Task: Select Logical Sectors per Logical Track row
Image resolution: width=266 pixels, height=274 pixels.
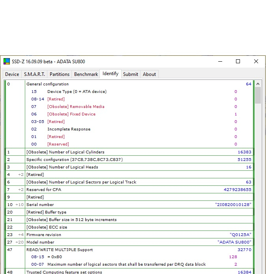Action: (129, 182)
